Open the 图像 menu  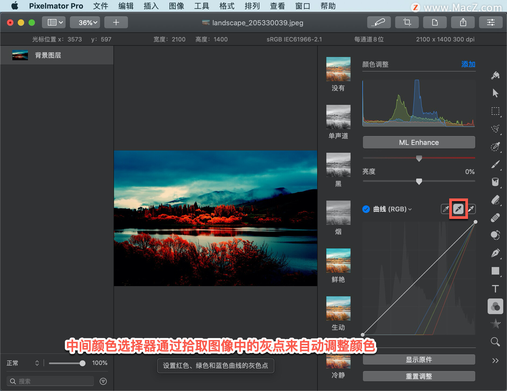tap(176, 6)
